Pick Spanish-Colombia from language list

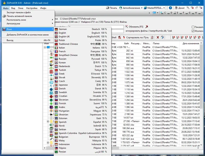coord(83,133)
